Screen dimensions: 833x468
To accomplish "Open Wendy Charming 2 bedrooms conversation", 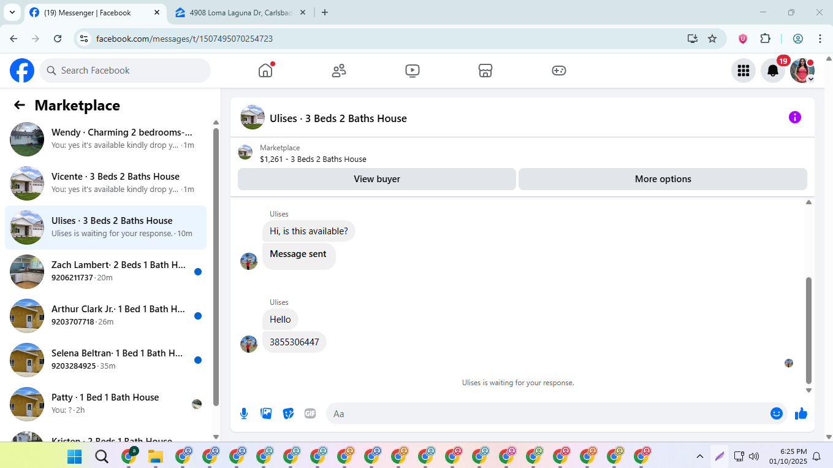I will tap(105, 139).
